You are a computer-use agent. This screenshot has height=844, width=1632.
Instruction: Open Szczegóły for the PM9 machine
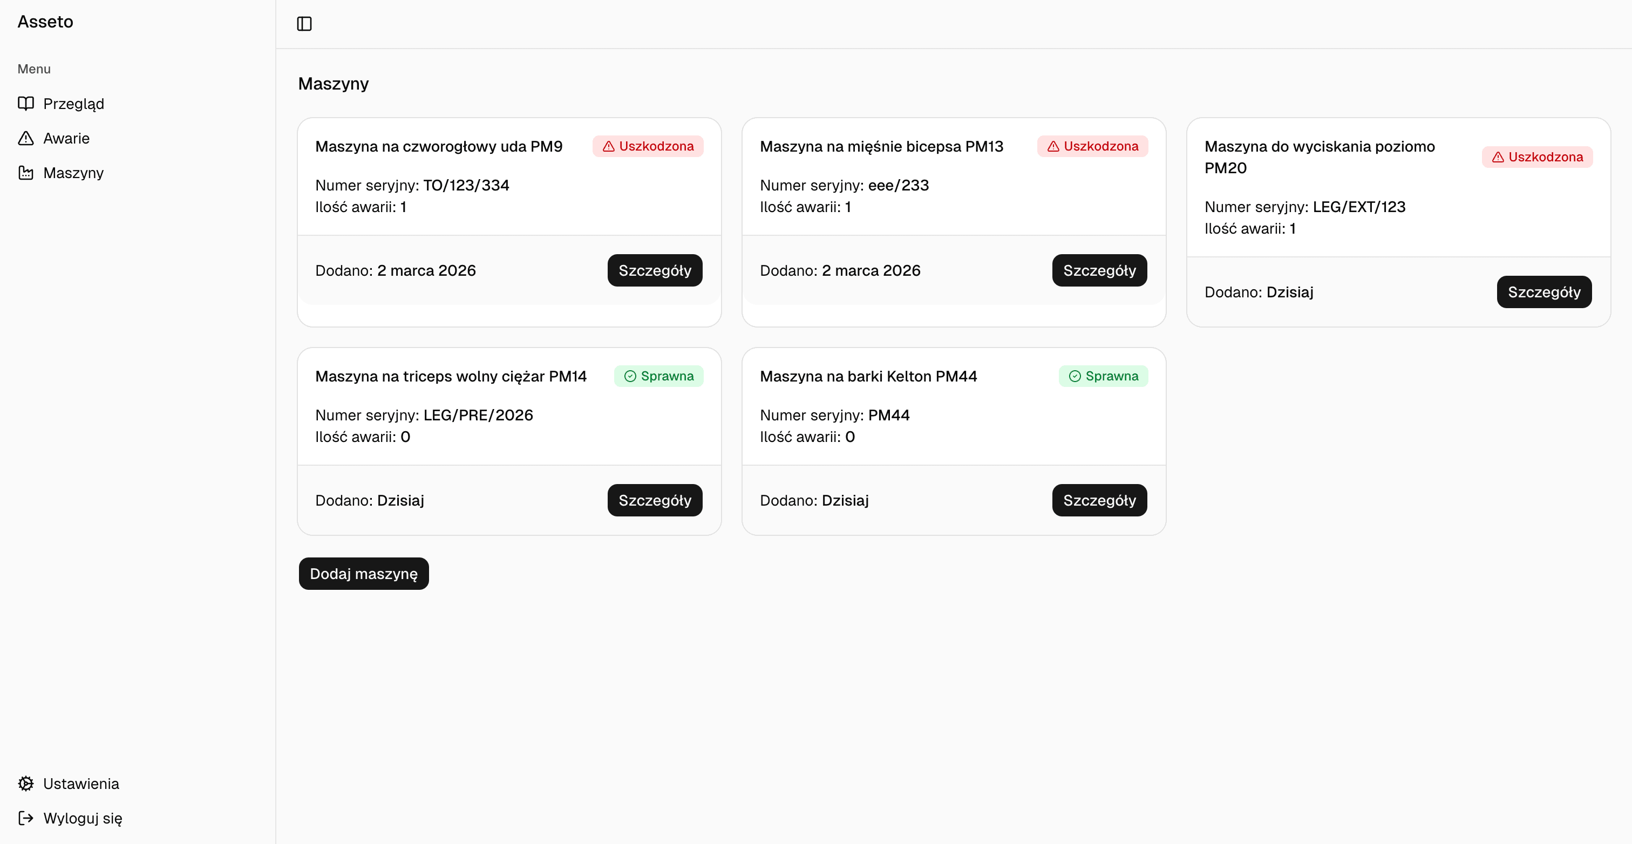coord(655,270)
